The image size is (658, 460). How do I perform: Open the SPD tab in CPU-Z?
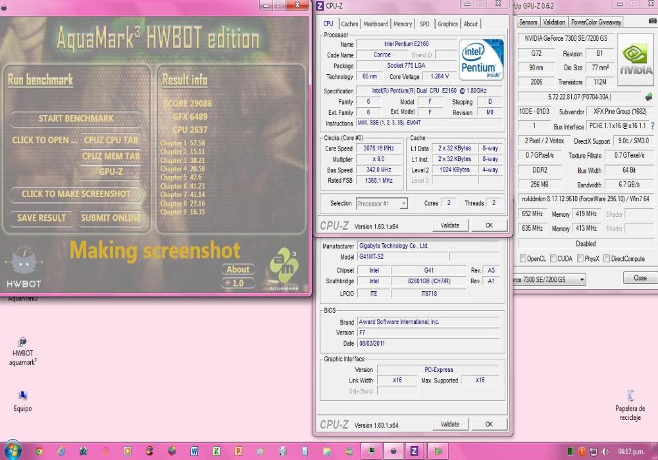[x=424, y=24]
